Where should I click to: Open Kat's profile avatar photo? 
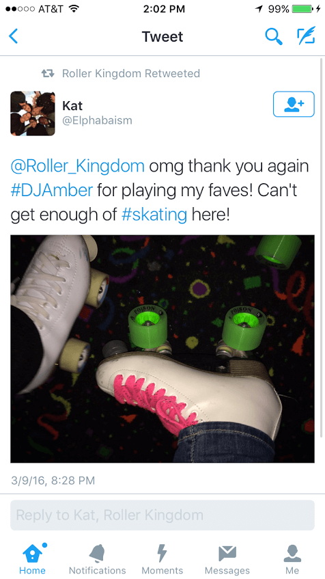33,113
